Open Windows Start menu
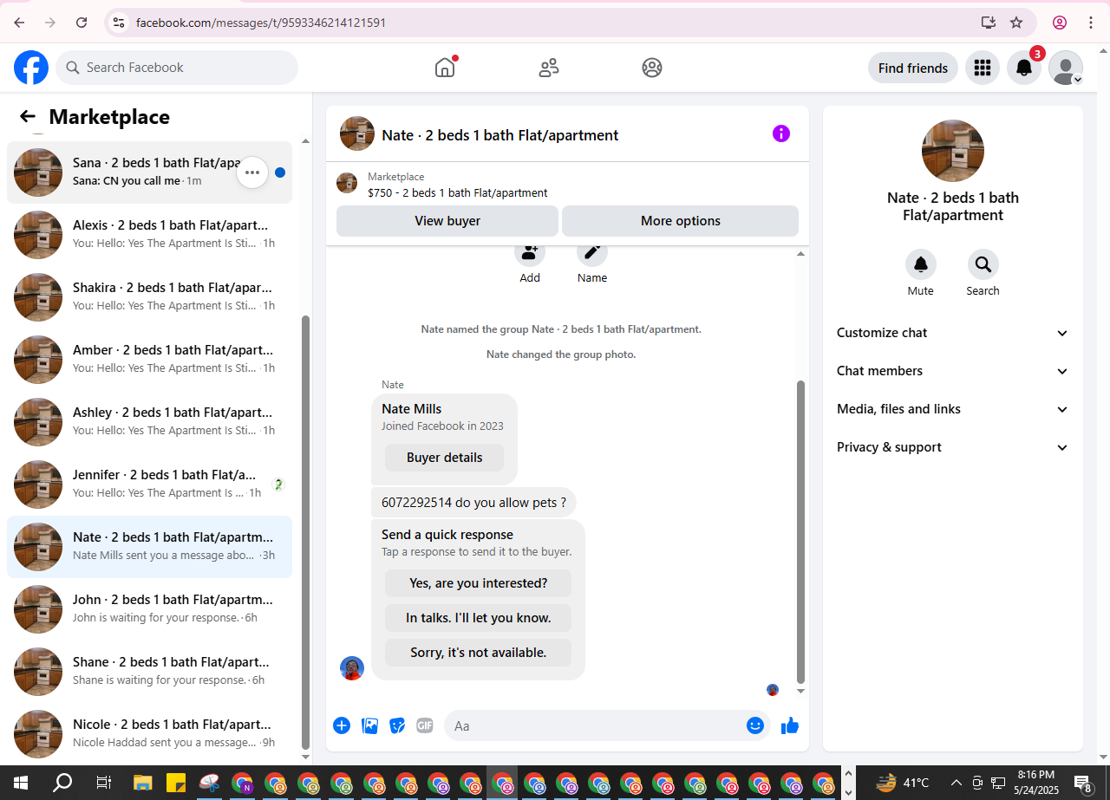Viewport: 1110px width, 800px height. click(20, 783)
